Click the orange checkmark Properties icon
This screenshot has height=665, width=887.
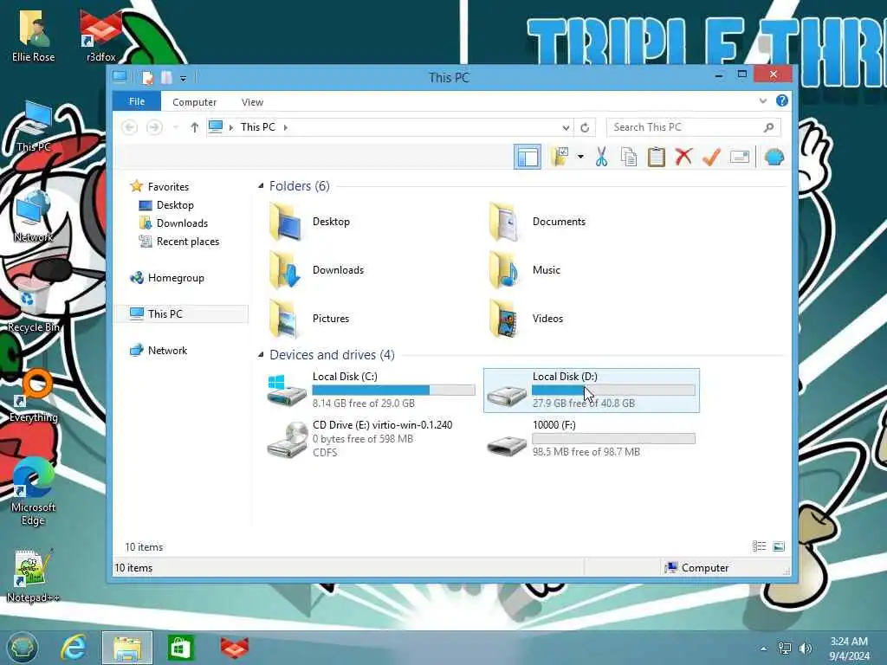712,157
